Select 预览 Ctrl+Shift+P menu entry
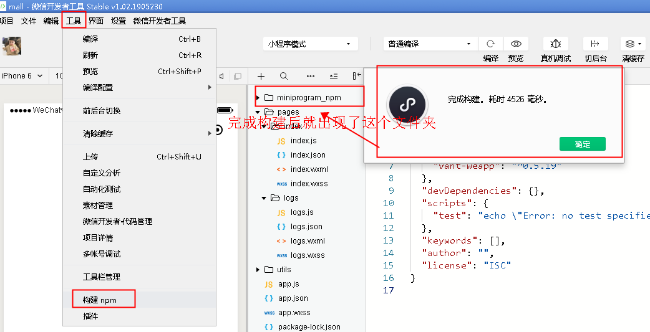The width and height of the screenshot is (650, 332). click(x=140, y=71)
